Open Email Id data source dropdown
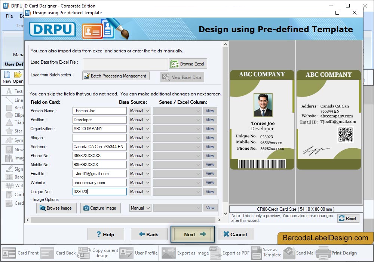The height and width of the screenshot is (262, 374). pos(140,173)
